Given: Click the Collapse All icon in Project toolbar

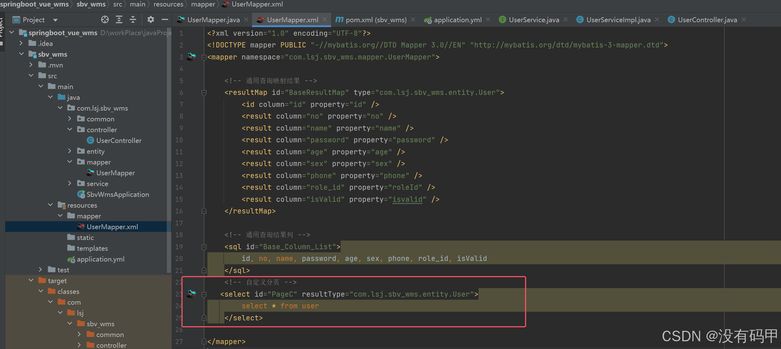Looking at the screenshot, I should pyautogui.click(x=133, y=19).
